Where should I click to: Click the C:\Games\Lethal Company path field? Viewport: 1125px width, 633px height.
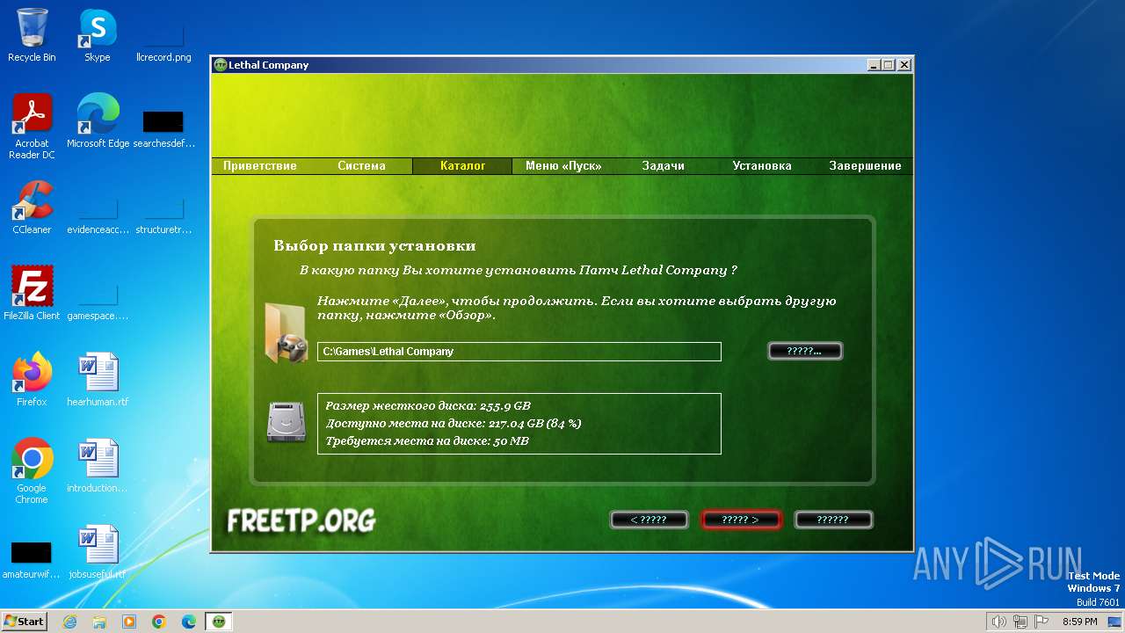[519, 352]
